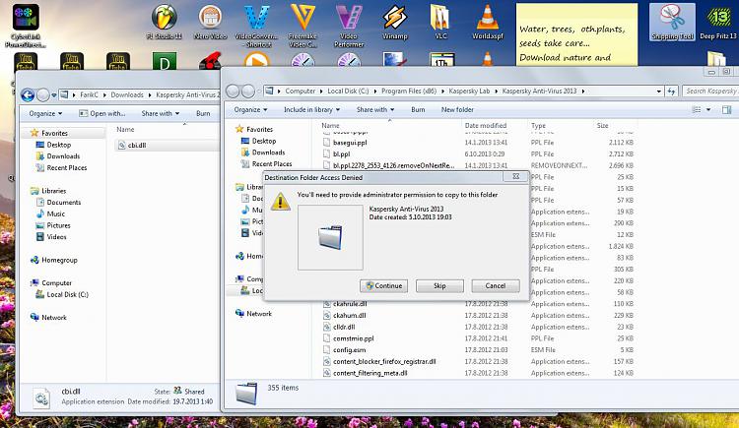Go back in the Downloads explorer window
Image resolution: width=739 pixels, height=428 pixels.
[28, 95]
